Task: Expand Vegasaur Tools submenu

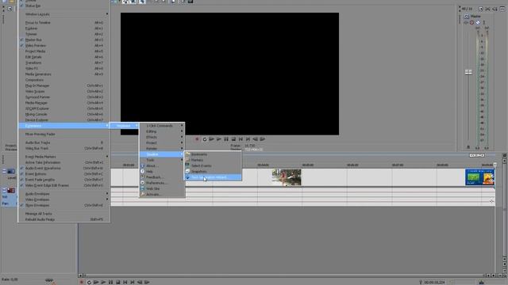Action: click(162, 160)
